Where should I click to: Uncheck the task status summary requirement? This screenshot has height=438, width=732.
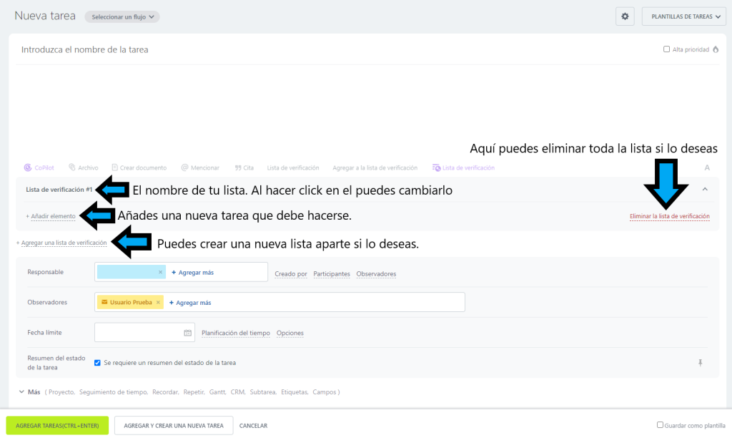point(97,363)
